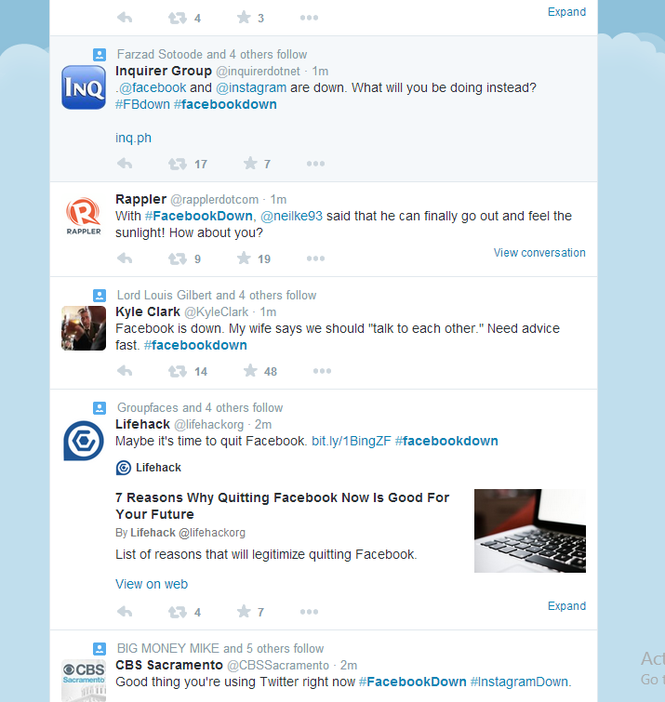Image resolution: width=665 pixels, height=702 pixels.
Task: Click Farzad Sotoode and 4 others follow
Action: pyautogui.click(x=212, y=55)
